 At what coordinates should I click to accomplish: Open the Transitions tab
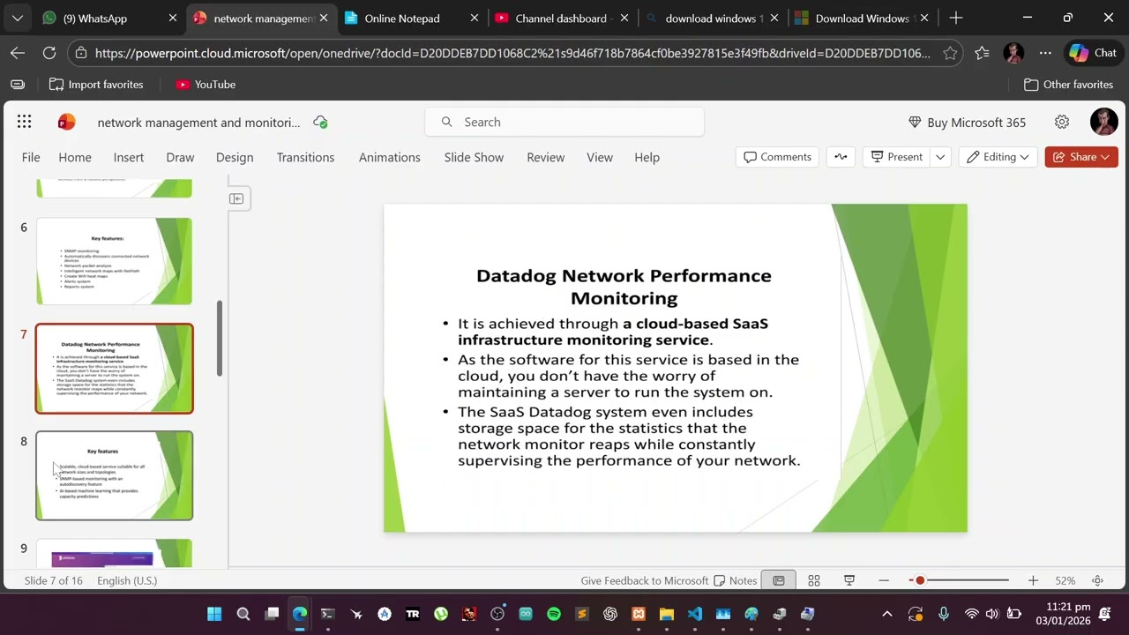(305, 157)
